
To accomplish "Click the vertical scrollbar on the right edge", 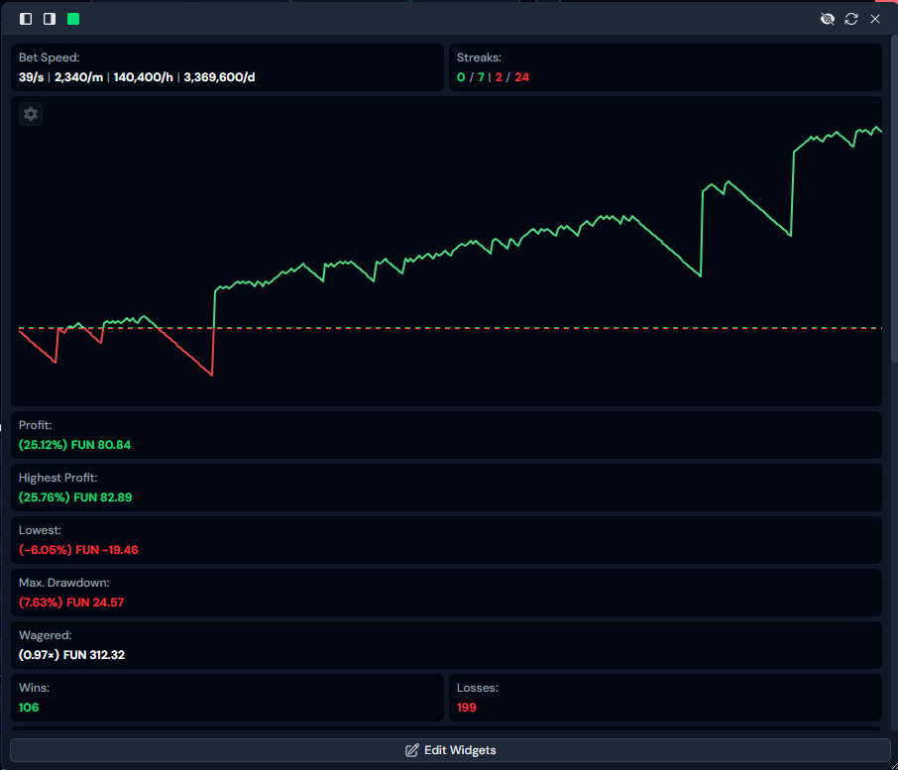I will (x=893, y=198).
